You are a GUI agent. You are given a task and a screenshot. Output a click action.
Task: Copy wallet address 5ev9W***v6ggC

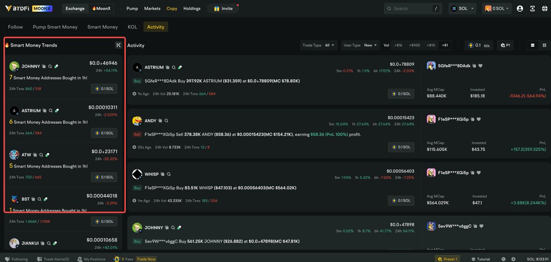[474, 226]
